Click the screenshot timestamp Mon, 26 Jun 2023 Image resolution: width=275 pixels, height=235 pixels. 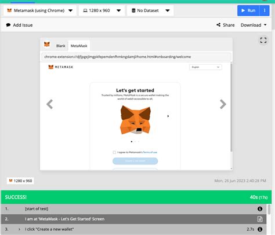240,181
